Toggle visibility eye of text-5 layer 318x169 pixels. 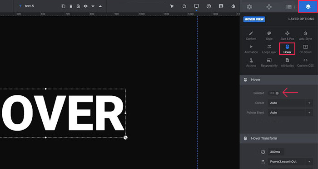tap(85, 6)
